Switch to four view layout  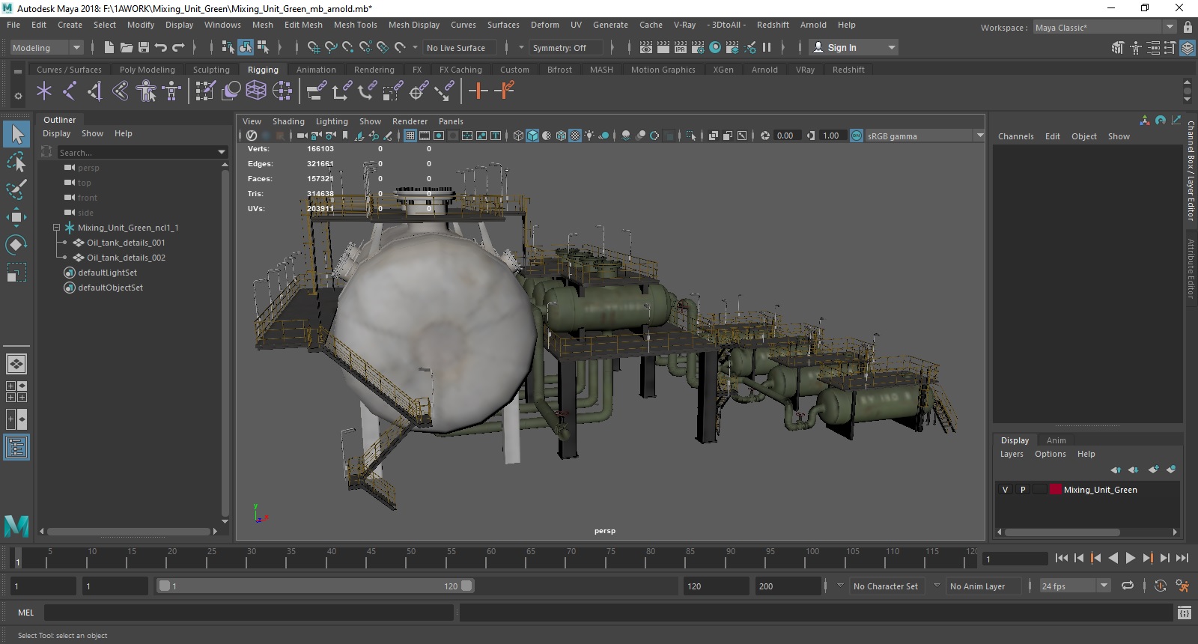16,392
